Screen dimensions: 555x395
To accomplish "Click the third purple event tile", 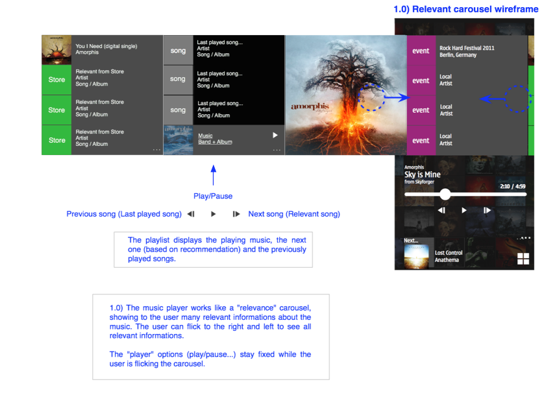I will click(x=421, y=110).
